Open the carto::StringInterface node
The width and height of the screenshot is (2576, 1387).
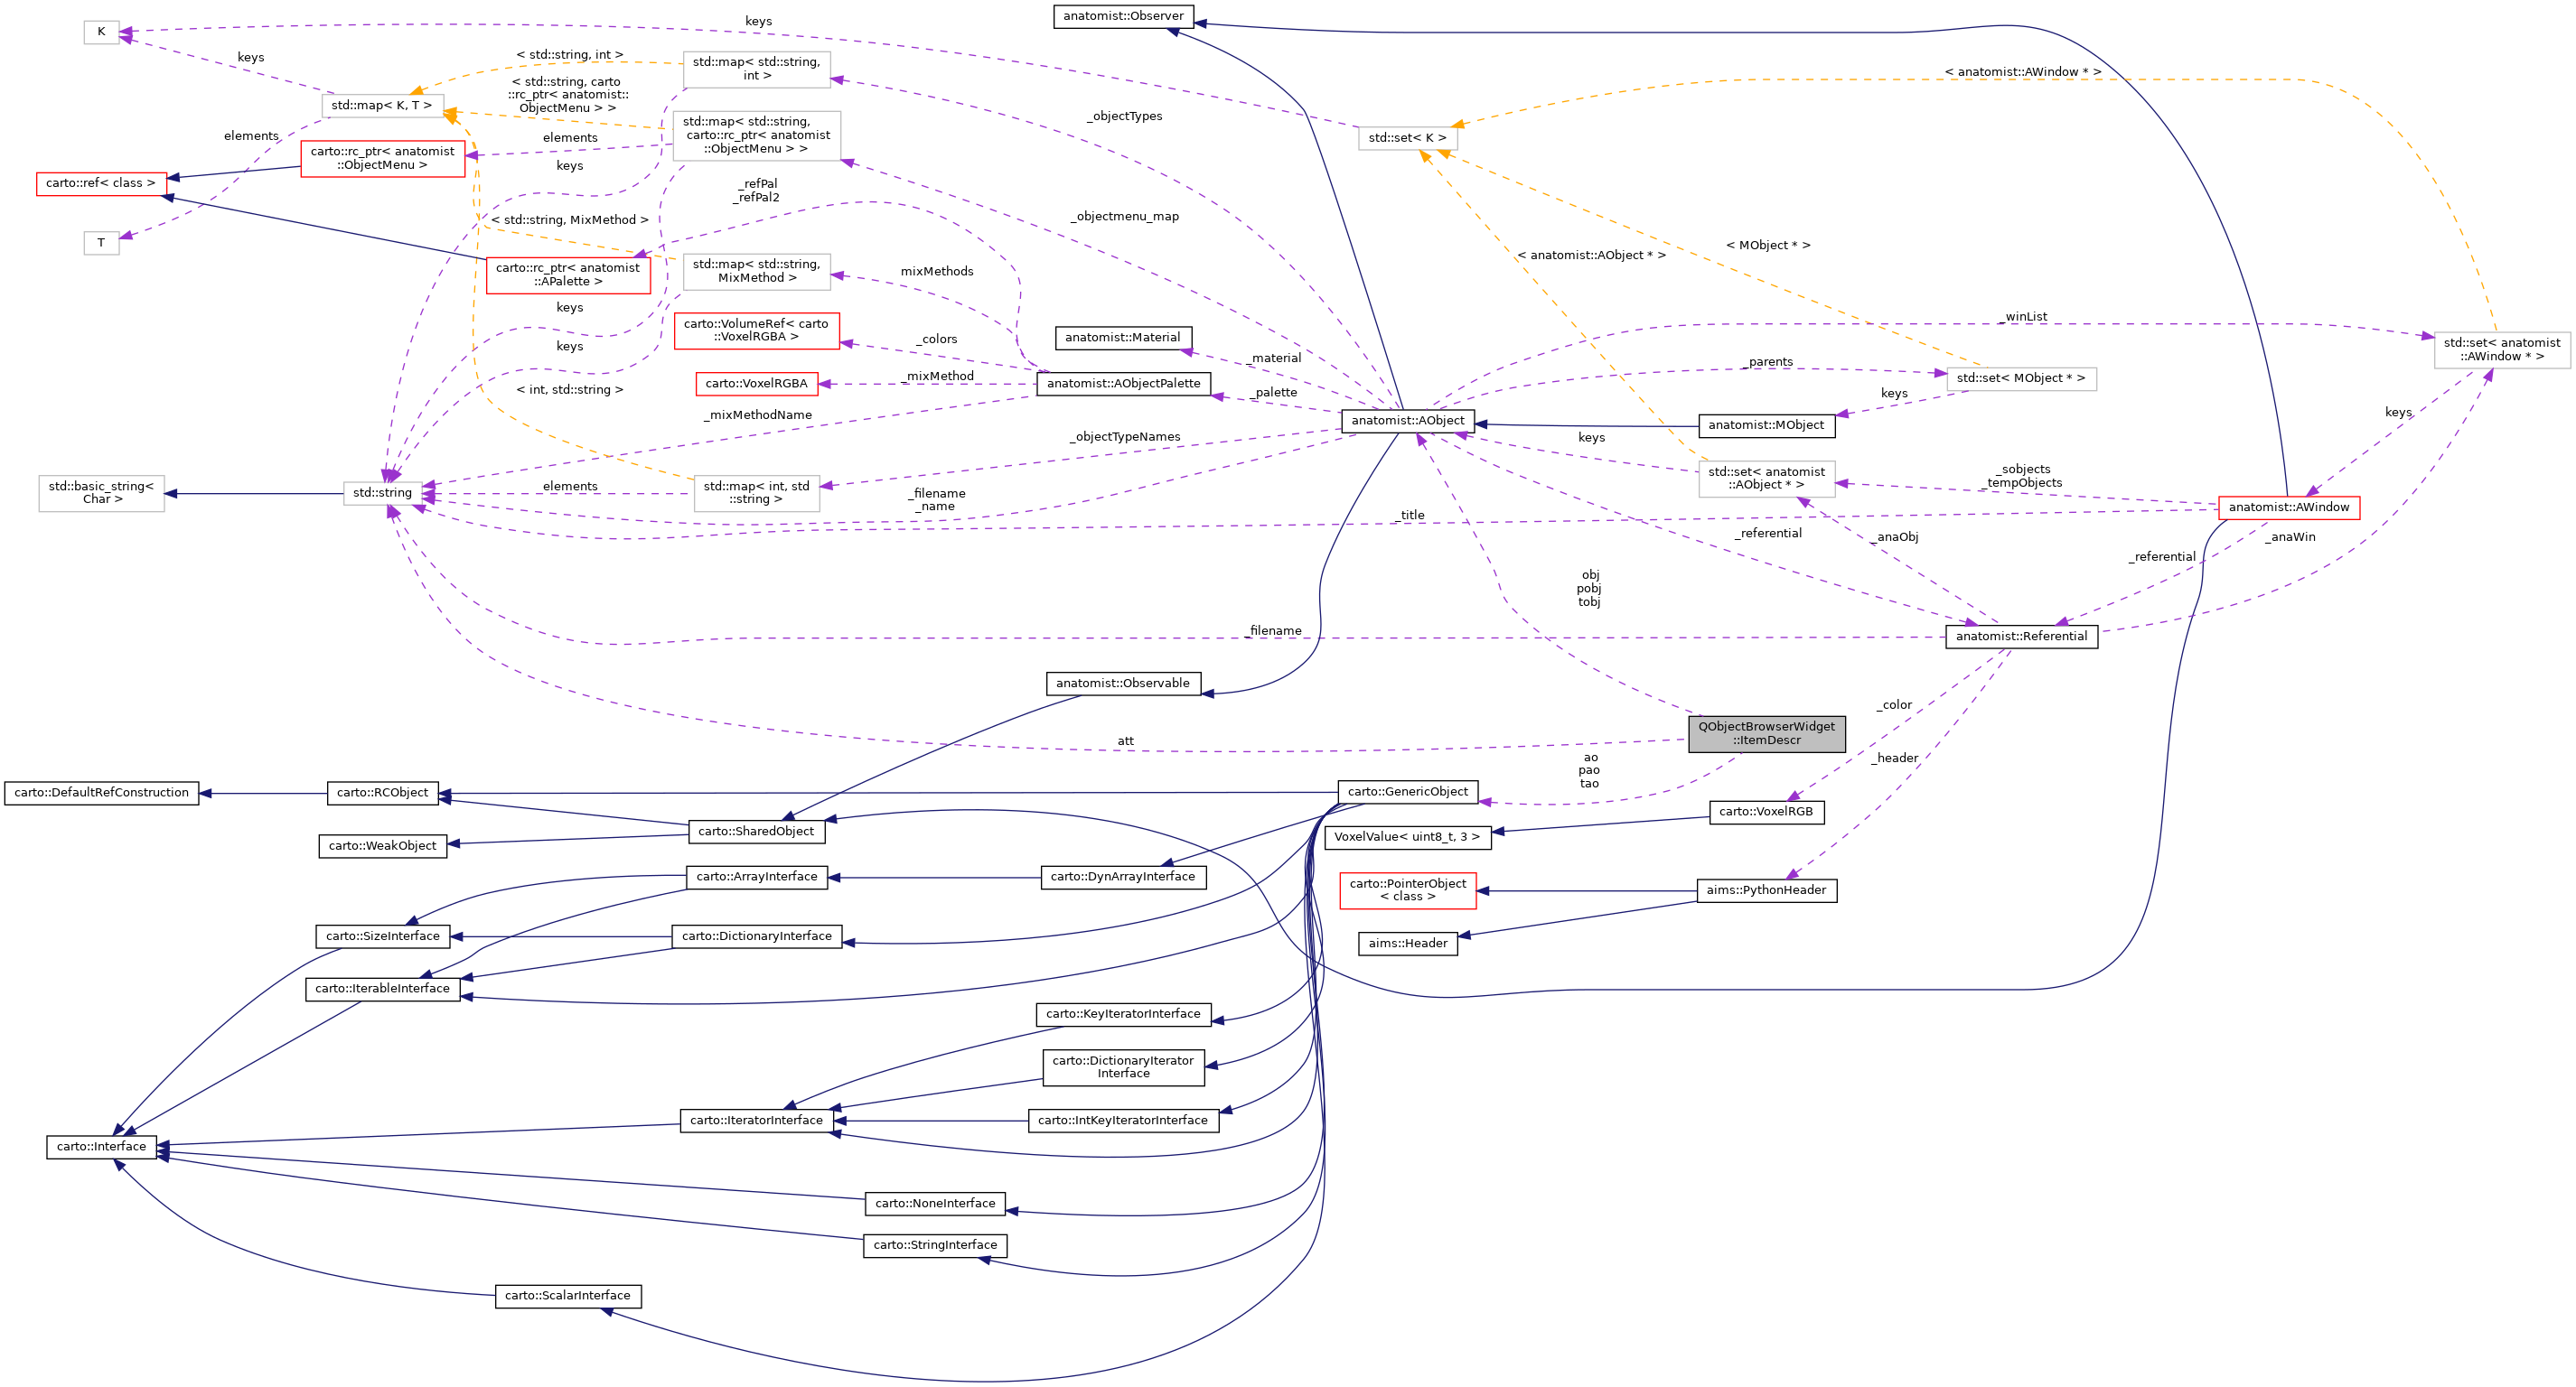tap(934, 1246)
